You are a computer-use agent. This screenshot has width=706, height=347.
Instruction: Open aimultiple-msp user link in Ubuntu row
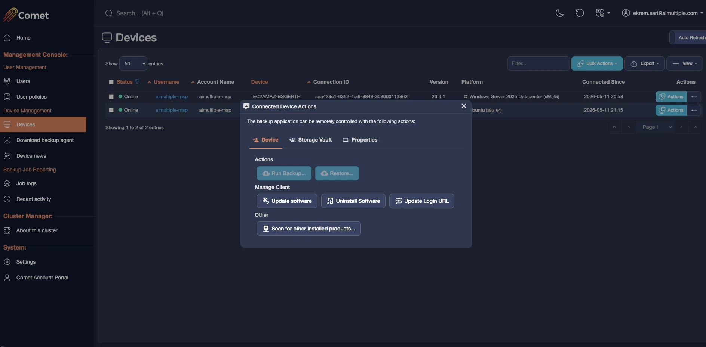coord(172,110)
